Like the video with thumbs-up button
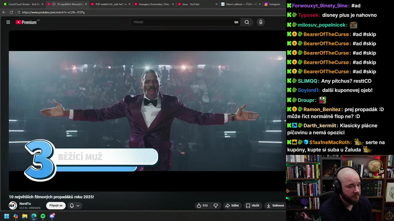 [199, 206]
